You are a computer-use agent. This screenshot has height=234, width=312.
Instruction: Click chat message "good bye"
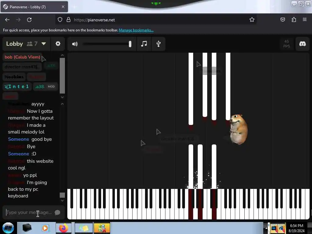pyautogui.click(x=41, y=139)
